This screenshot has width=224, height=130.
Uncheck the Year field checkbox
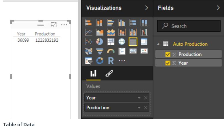click(168, 63)
